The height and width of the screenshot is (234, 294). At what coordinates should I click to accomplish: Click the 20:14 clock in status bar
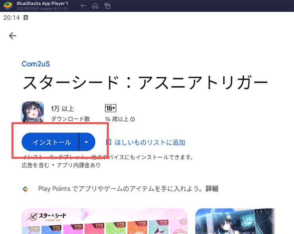12,18
